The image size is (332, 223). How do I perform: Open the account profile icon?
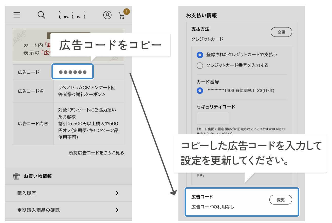pyautogui.click(x=107, y=15)
